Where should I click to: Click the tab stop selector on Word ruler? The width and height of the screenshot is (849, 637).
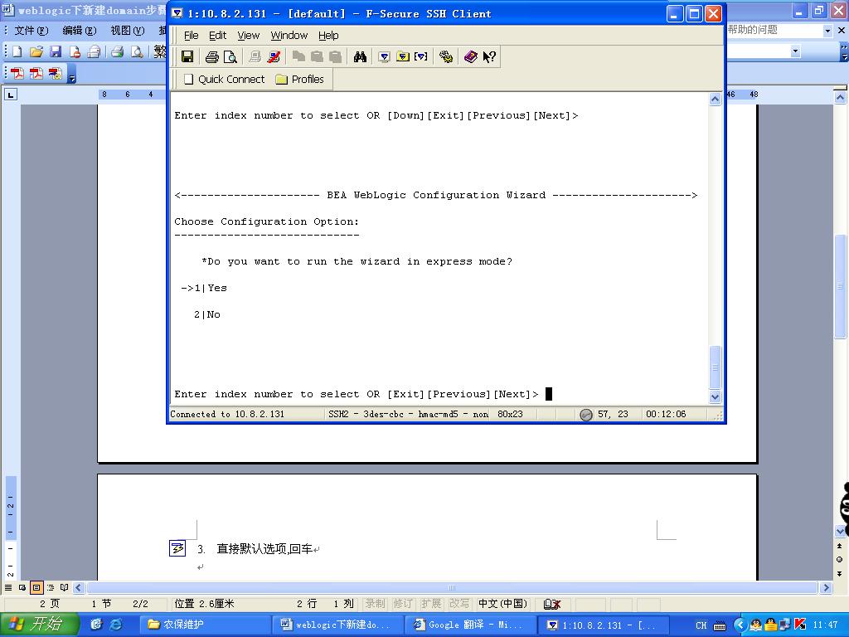pyautogui.click(x=10, y=95)
